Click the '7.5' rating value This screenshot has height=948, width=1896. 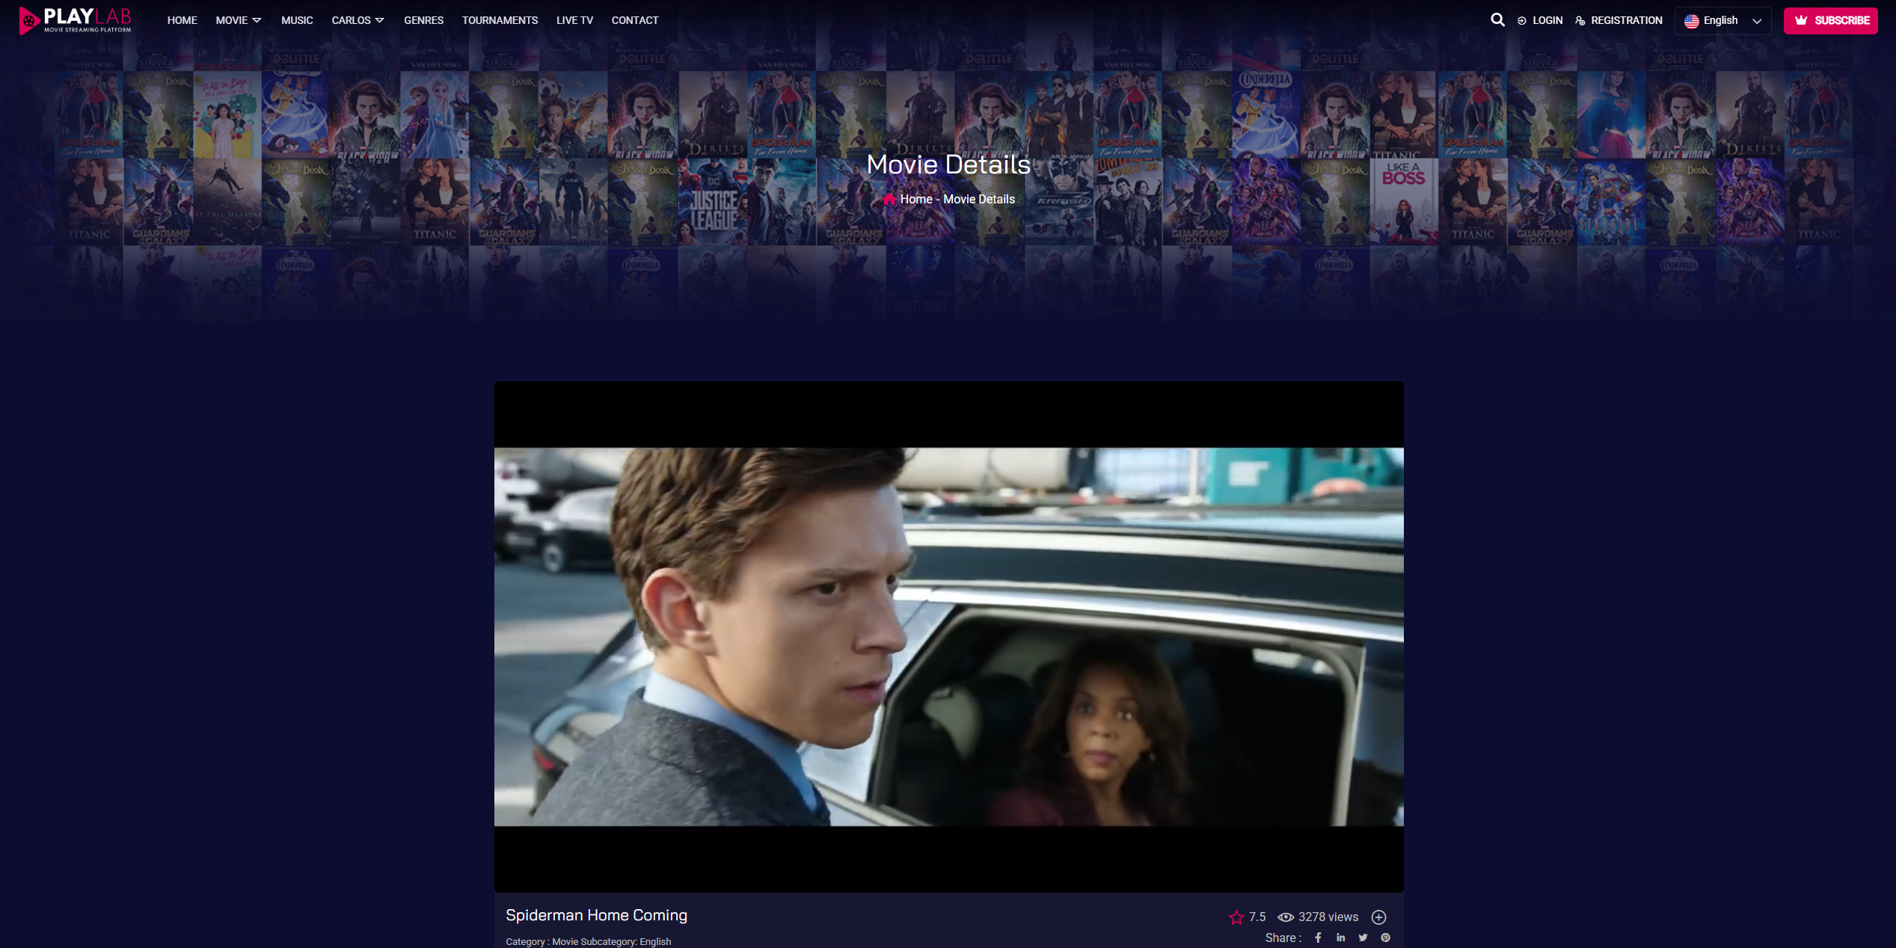click(1257, 917)
